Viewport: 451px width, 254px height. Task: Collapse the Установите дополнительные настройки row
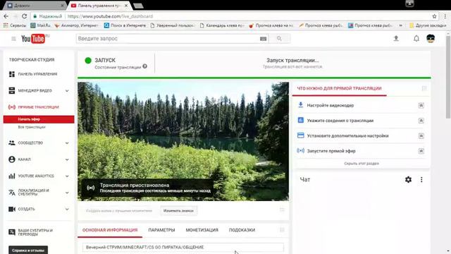tap(421, 135)
